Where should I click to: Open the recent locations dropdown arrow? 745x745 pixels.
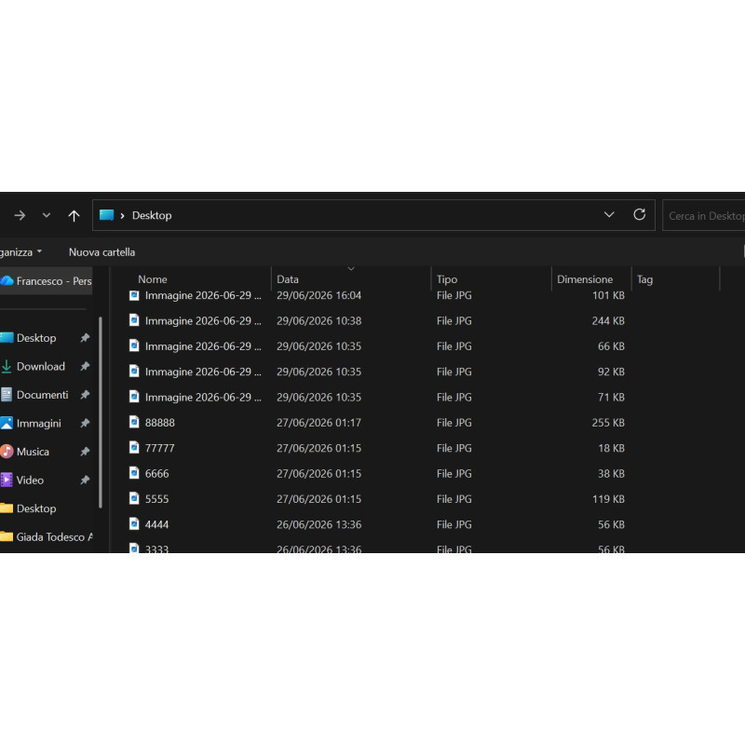point(46,215)
